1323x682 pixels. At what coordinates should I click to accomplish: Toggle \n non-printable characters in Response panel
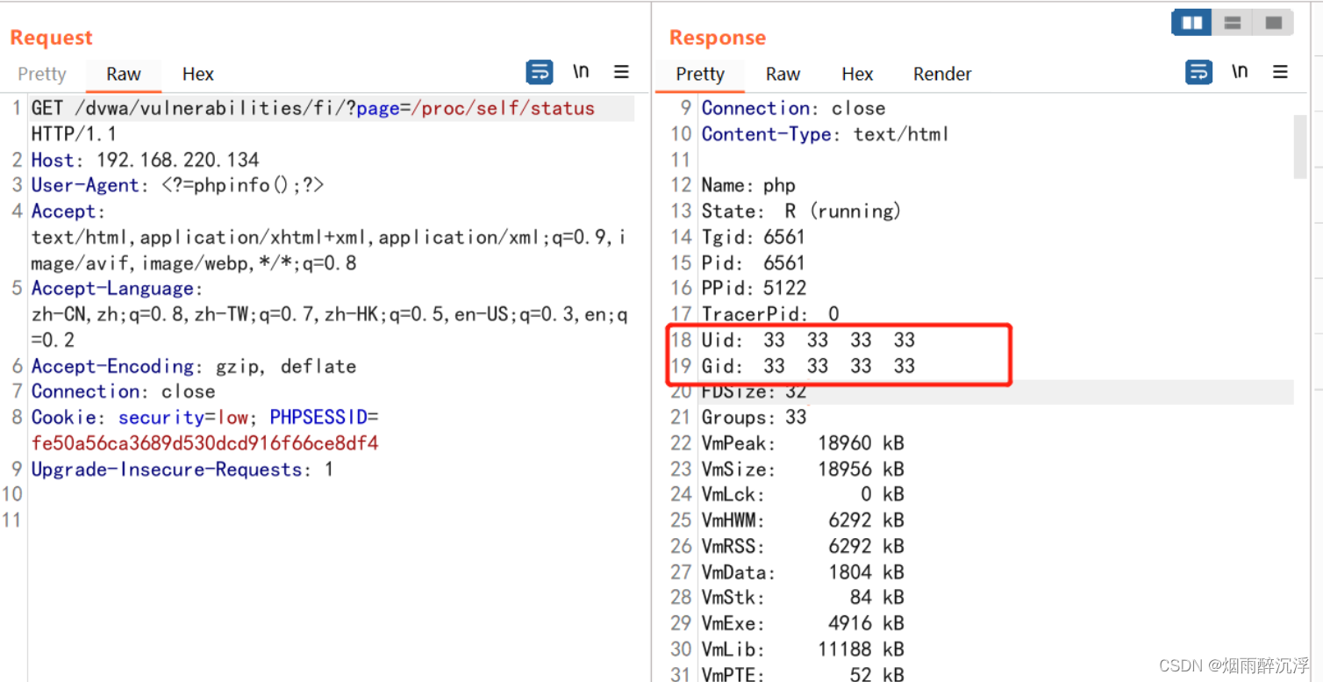click(1240, 72)
